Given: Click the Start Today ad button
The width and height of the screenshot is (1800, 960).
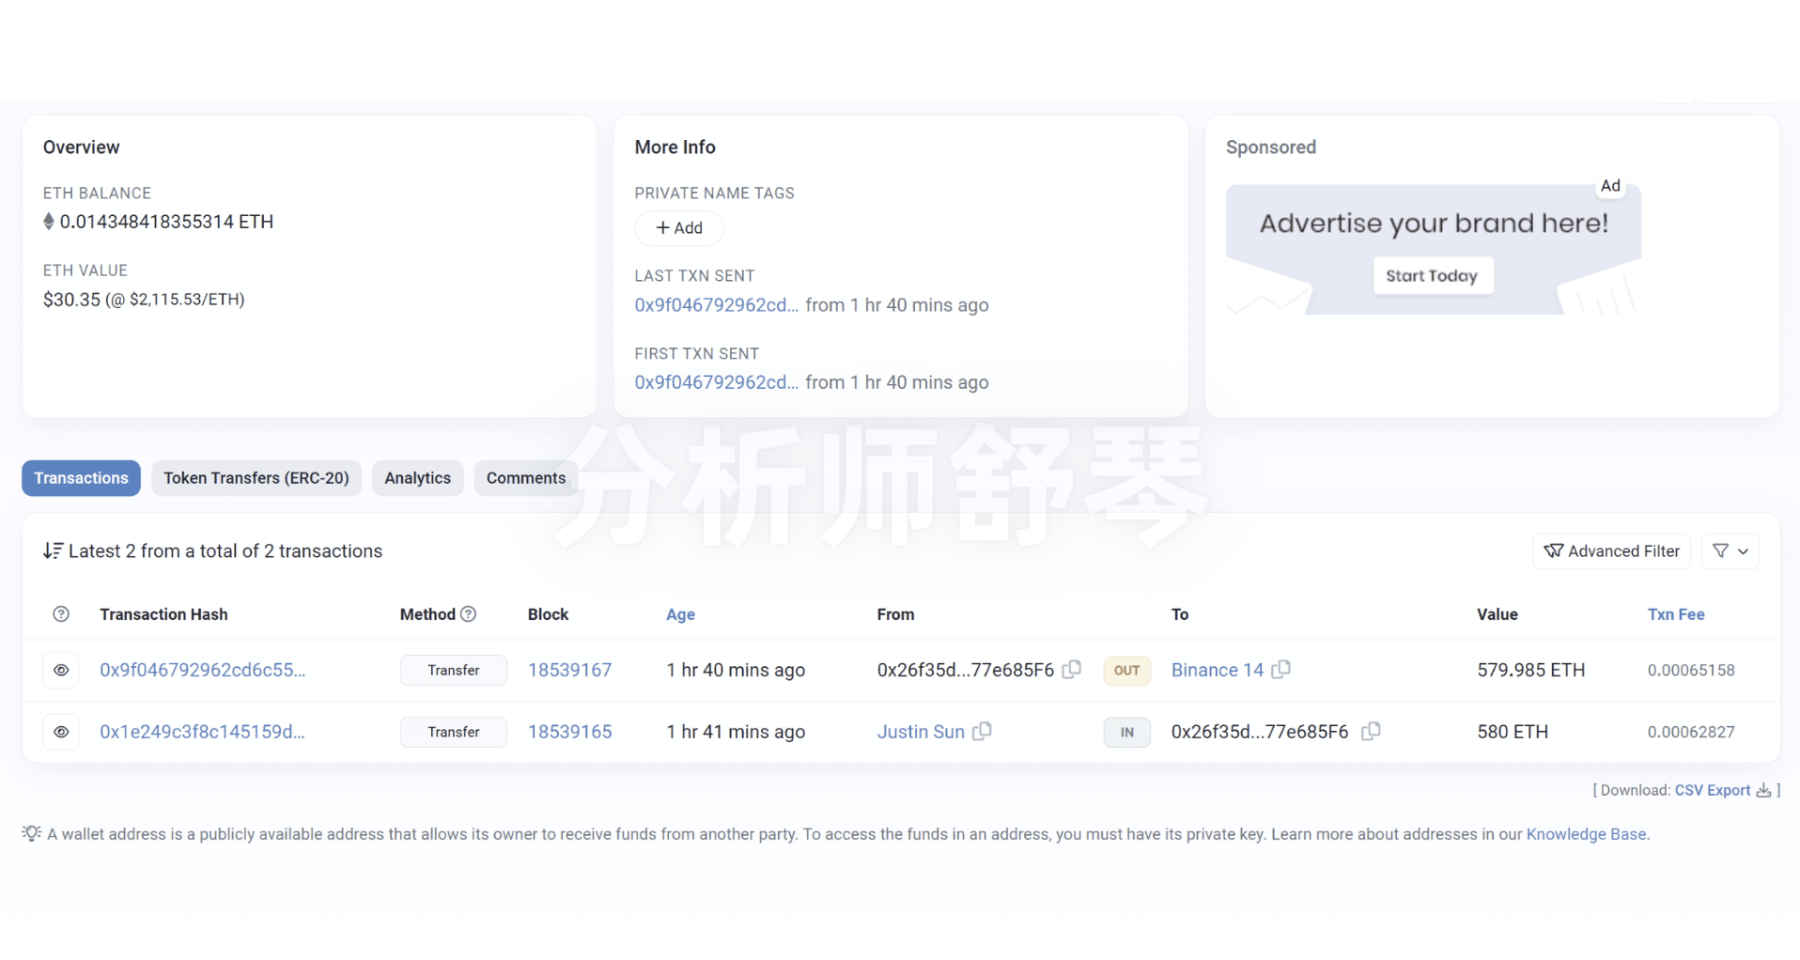Looking at the screenshot, I should point(1432,275).
